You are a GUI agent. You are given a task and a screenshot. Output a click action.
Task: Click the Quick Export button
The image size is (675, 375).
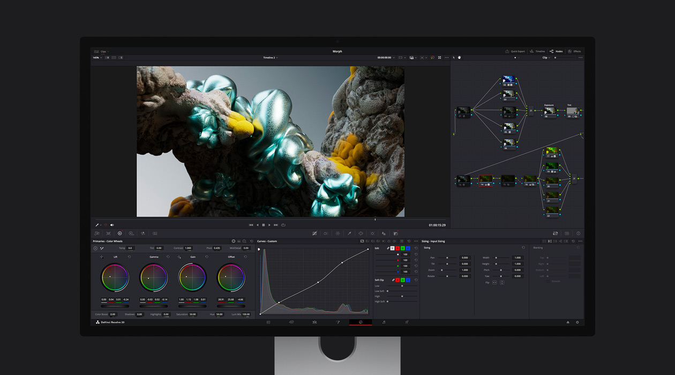click(x=515, y=51)
